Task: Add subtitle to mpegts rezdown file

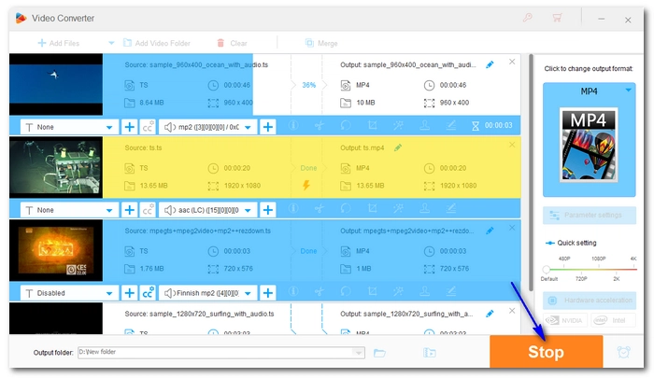Action: pos(130,292)
